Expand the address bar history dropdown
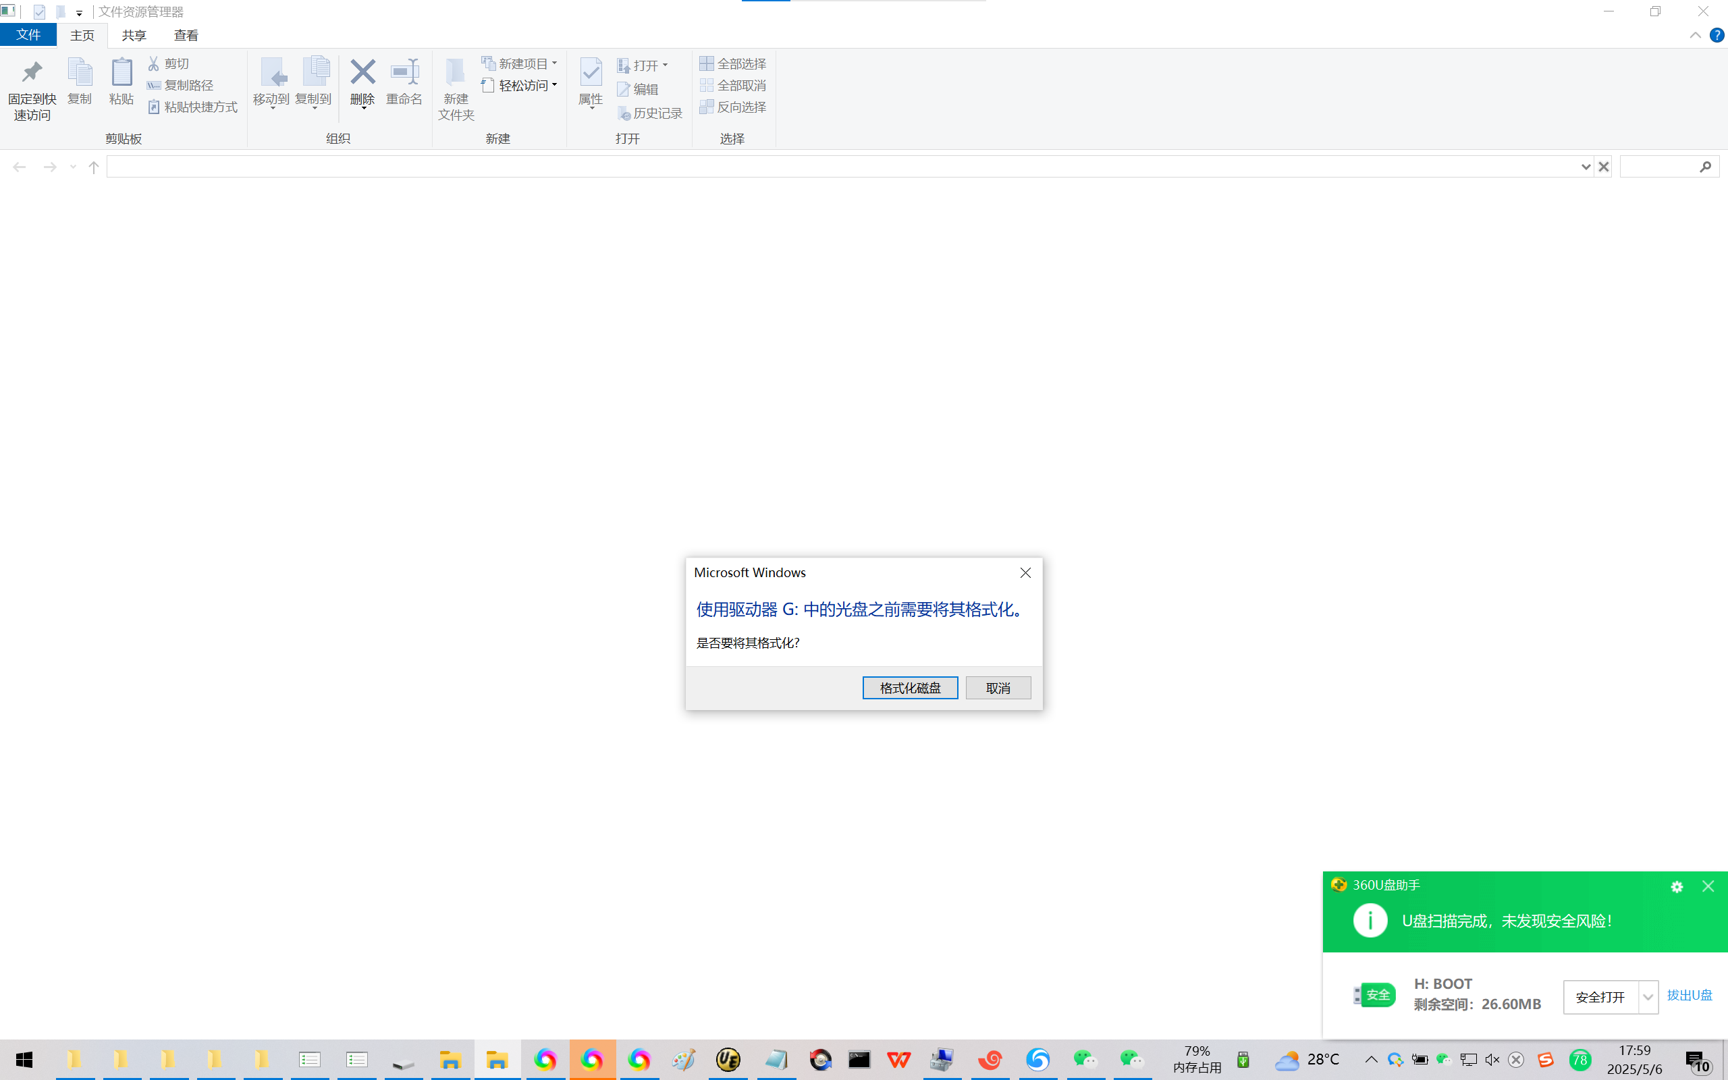This screenshot has height=1080, width=1728. pos(1585,167)
